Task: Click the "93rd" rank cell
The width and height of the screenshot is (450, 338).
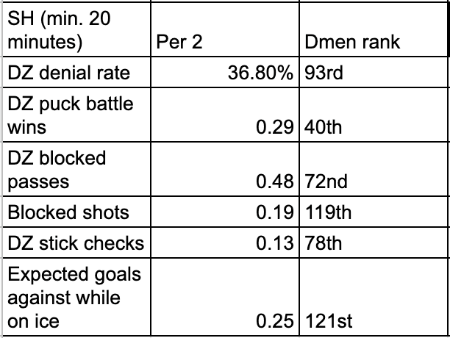Action: tap(372, 73)
